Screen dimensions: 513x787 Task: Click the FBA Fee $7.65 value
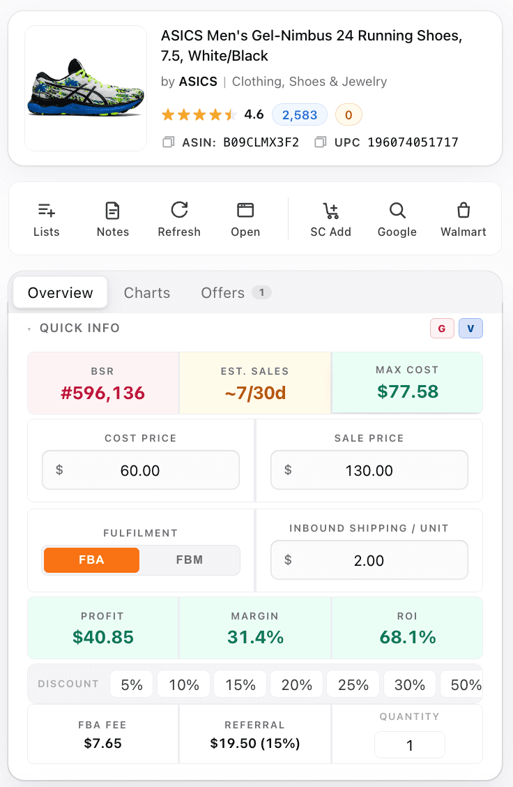point(102,743)
